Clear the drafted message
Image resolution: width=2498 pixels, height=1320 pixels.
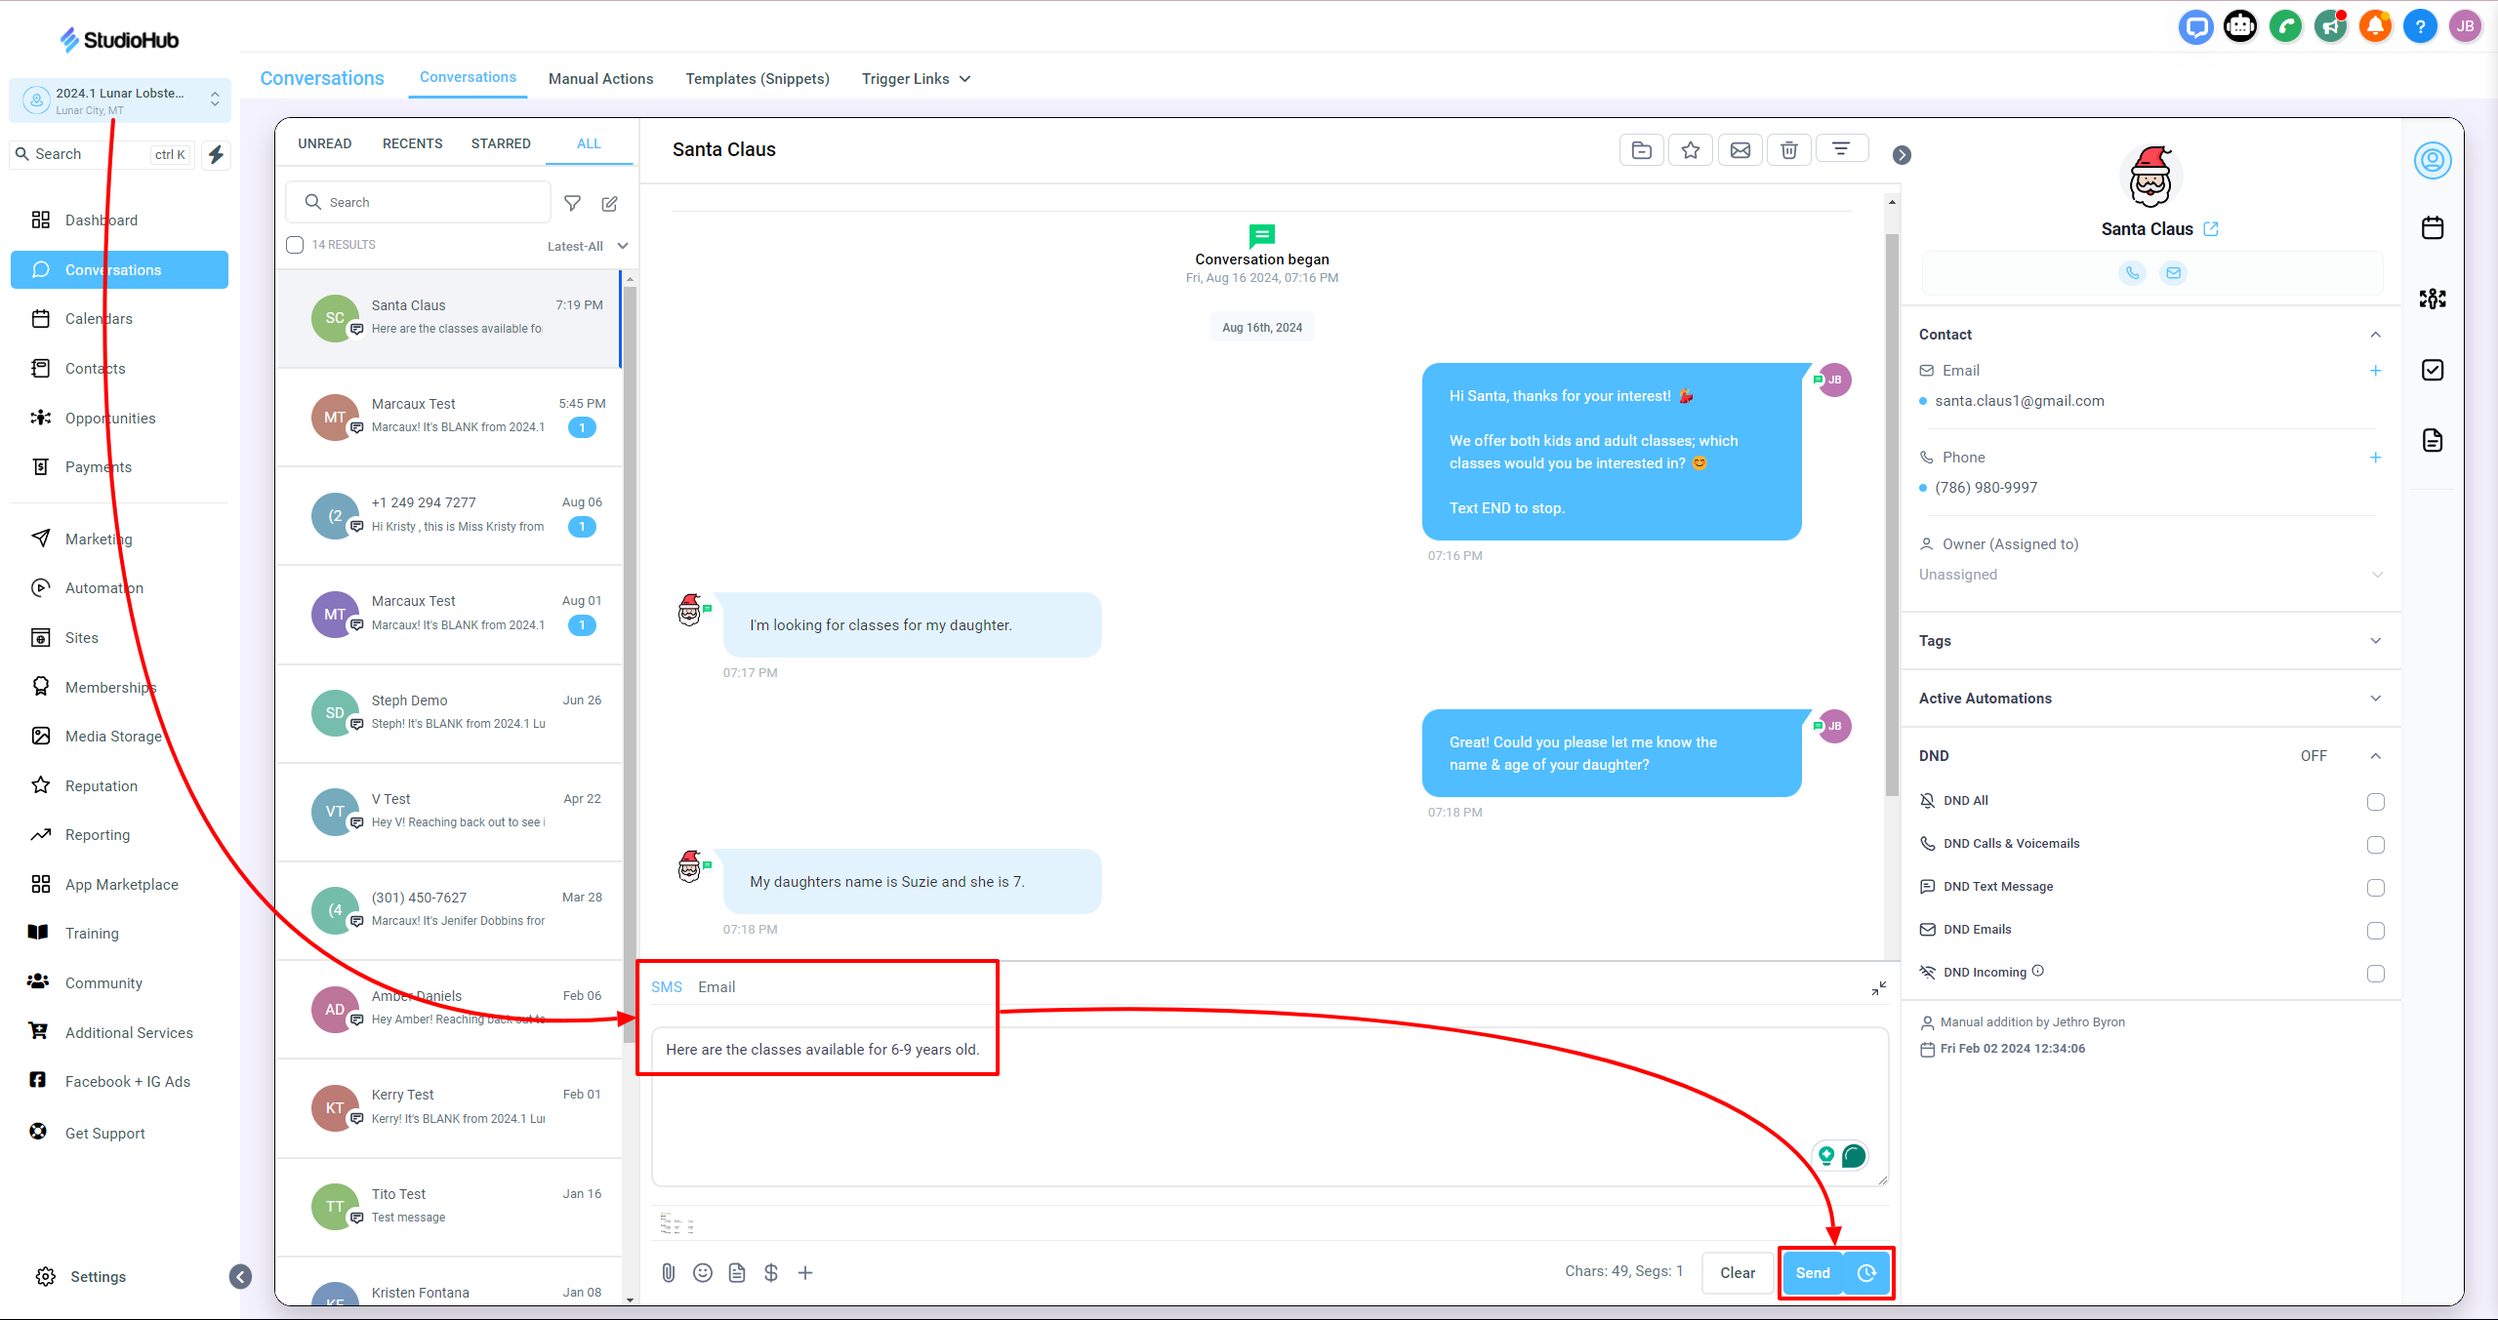[1737, 1272]
